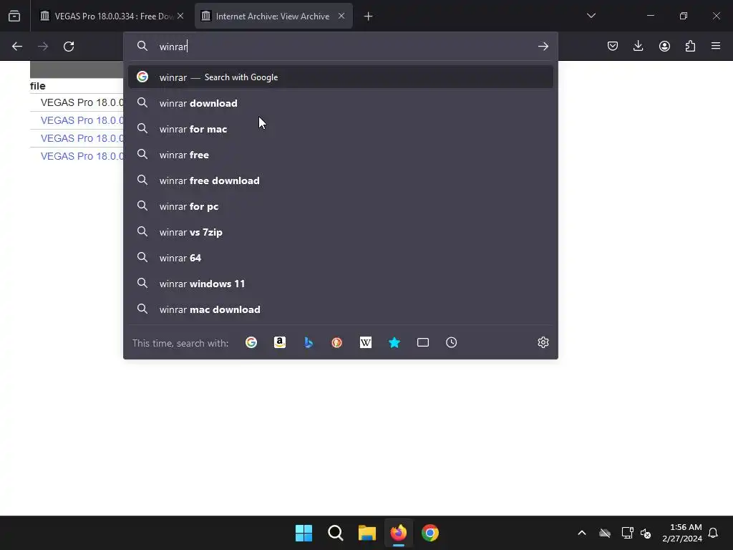List all tabs dropdown arrow
This screenshot has height=550, width=733.
tap(591, 16)
